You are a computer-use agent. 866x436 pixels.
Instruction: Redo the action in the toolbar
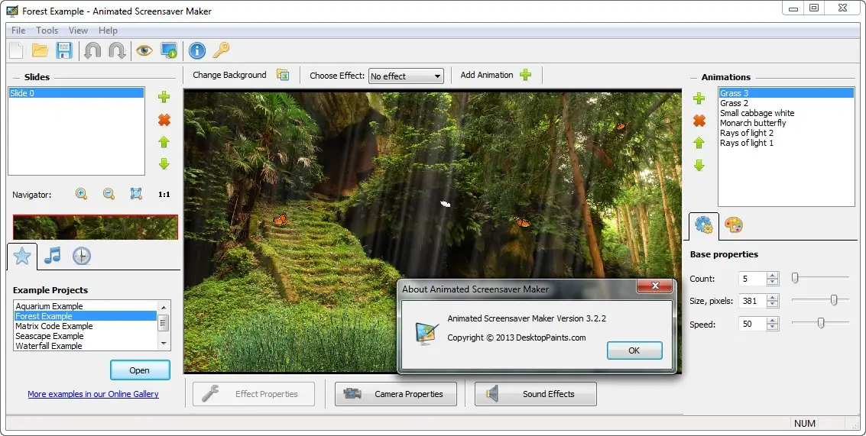tap(117, 50)
